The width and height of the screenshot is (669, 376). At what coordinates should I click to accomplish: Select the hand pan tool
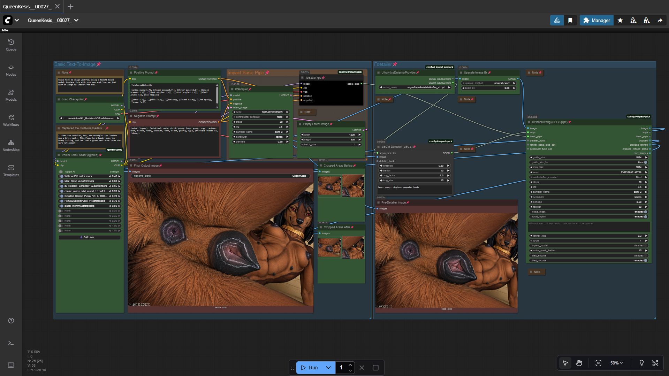(579, 363)
